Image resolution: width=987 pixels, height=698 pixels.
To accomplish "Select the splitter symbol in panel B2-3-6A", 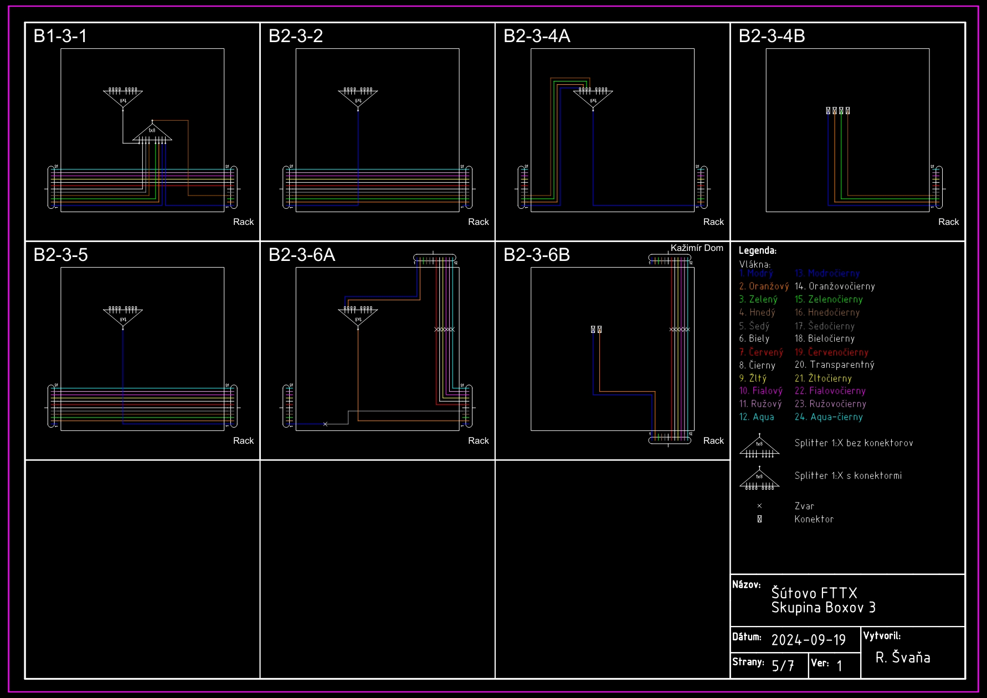I will (x=358, y=316).
